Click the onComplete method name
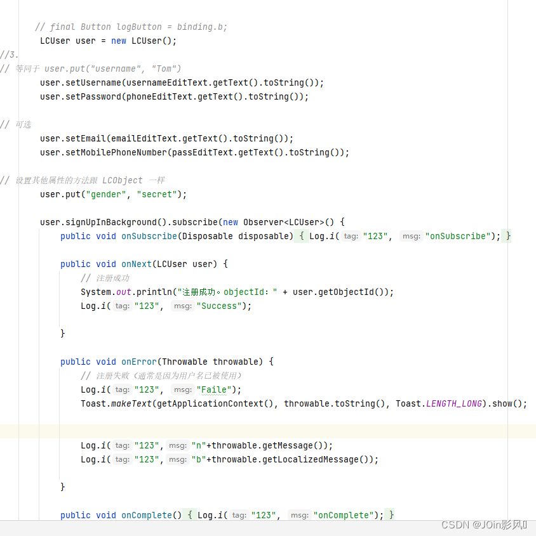536x536 pixels. pyautogui.click(x=147, y=515)
